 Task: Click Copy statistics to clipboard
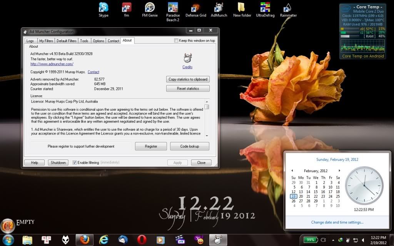(x=188, y=79)
